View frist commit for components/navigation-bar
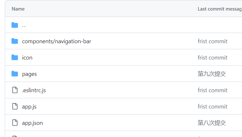 point(213,41)
